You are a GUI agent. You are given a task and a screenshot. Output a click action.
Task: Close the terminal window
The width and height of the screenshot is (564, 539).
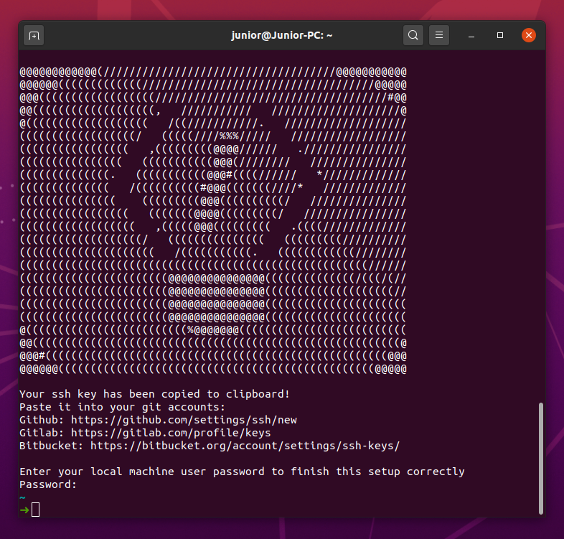click(x=529, y=35)
